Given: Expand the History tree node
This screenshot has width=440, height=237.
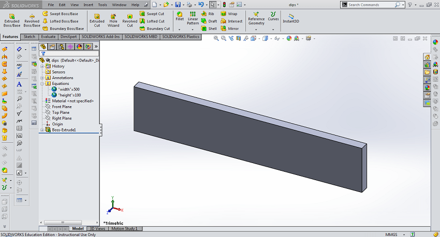Looking at the screenshot, I should click(x=42, y=66).
